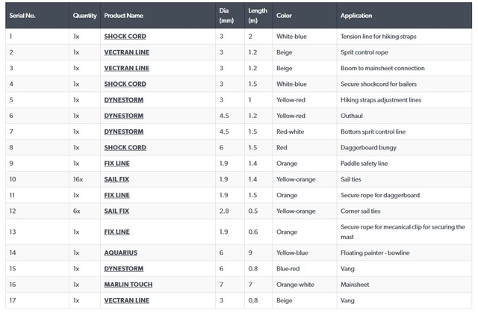Open SHOCK CORD link for Daggerboard bungy
This screenshot has width=478, height=313.
tap(125, 147)
